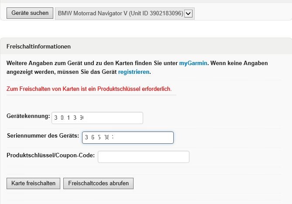Click the Gerätekennung label text

pyautogui.click(x=28, y=117)
